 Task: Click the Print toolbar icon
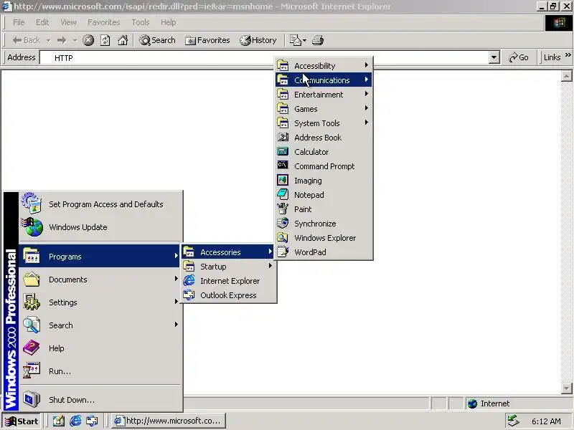pyautogui.click(x=318, y=40)
